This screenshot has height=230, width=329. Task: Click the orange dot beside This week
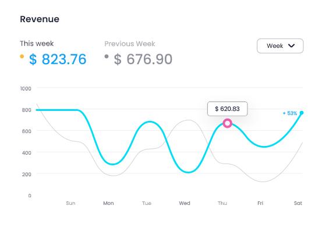(x=22, y=56)
